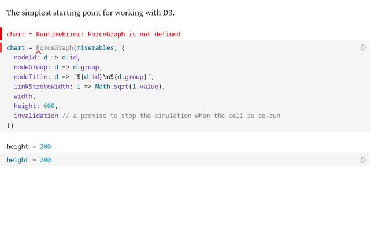Click the nodeTitle template string line

(84, 77)
